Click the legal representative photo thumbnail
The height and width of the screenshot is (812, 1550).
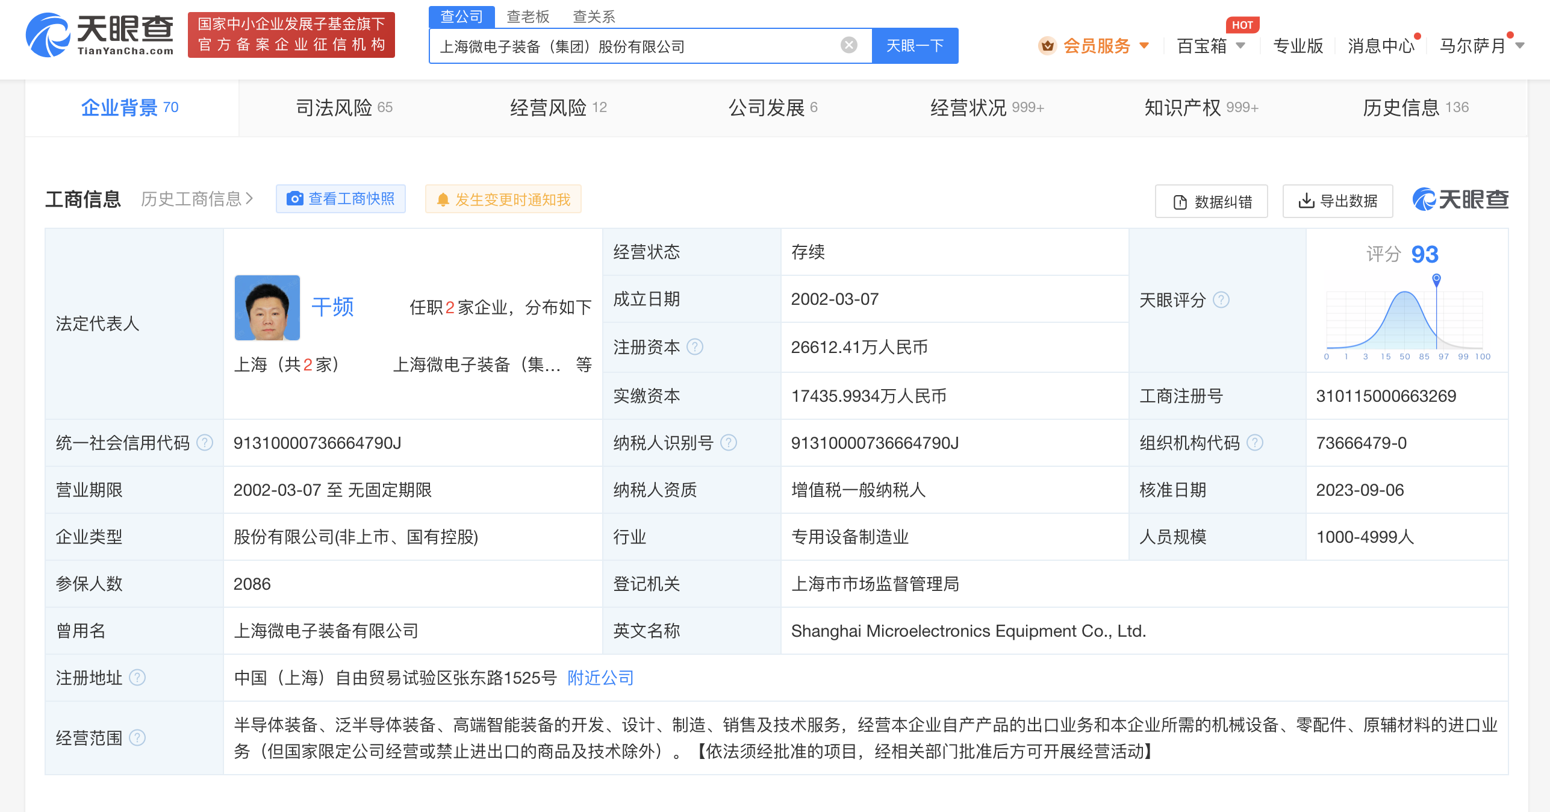pos(267,308)
